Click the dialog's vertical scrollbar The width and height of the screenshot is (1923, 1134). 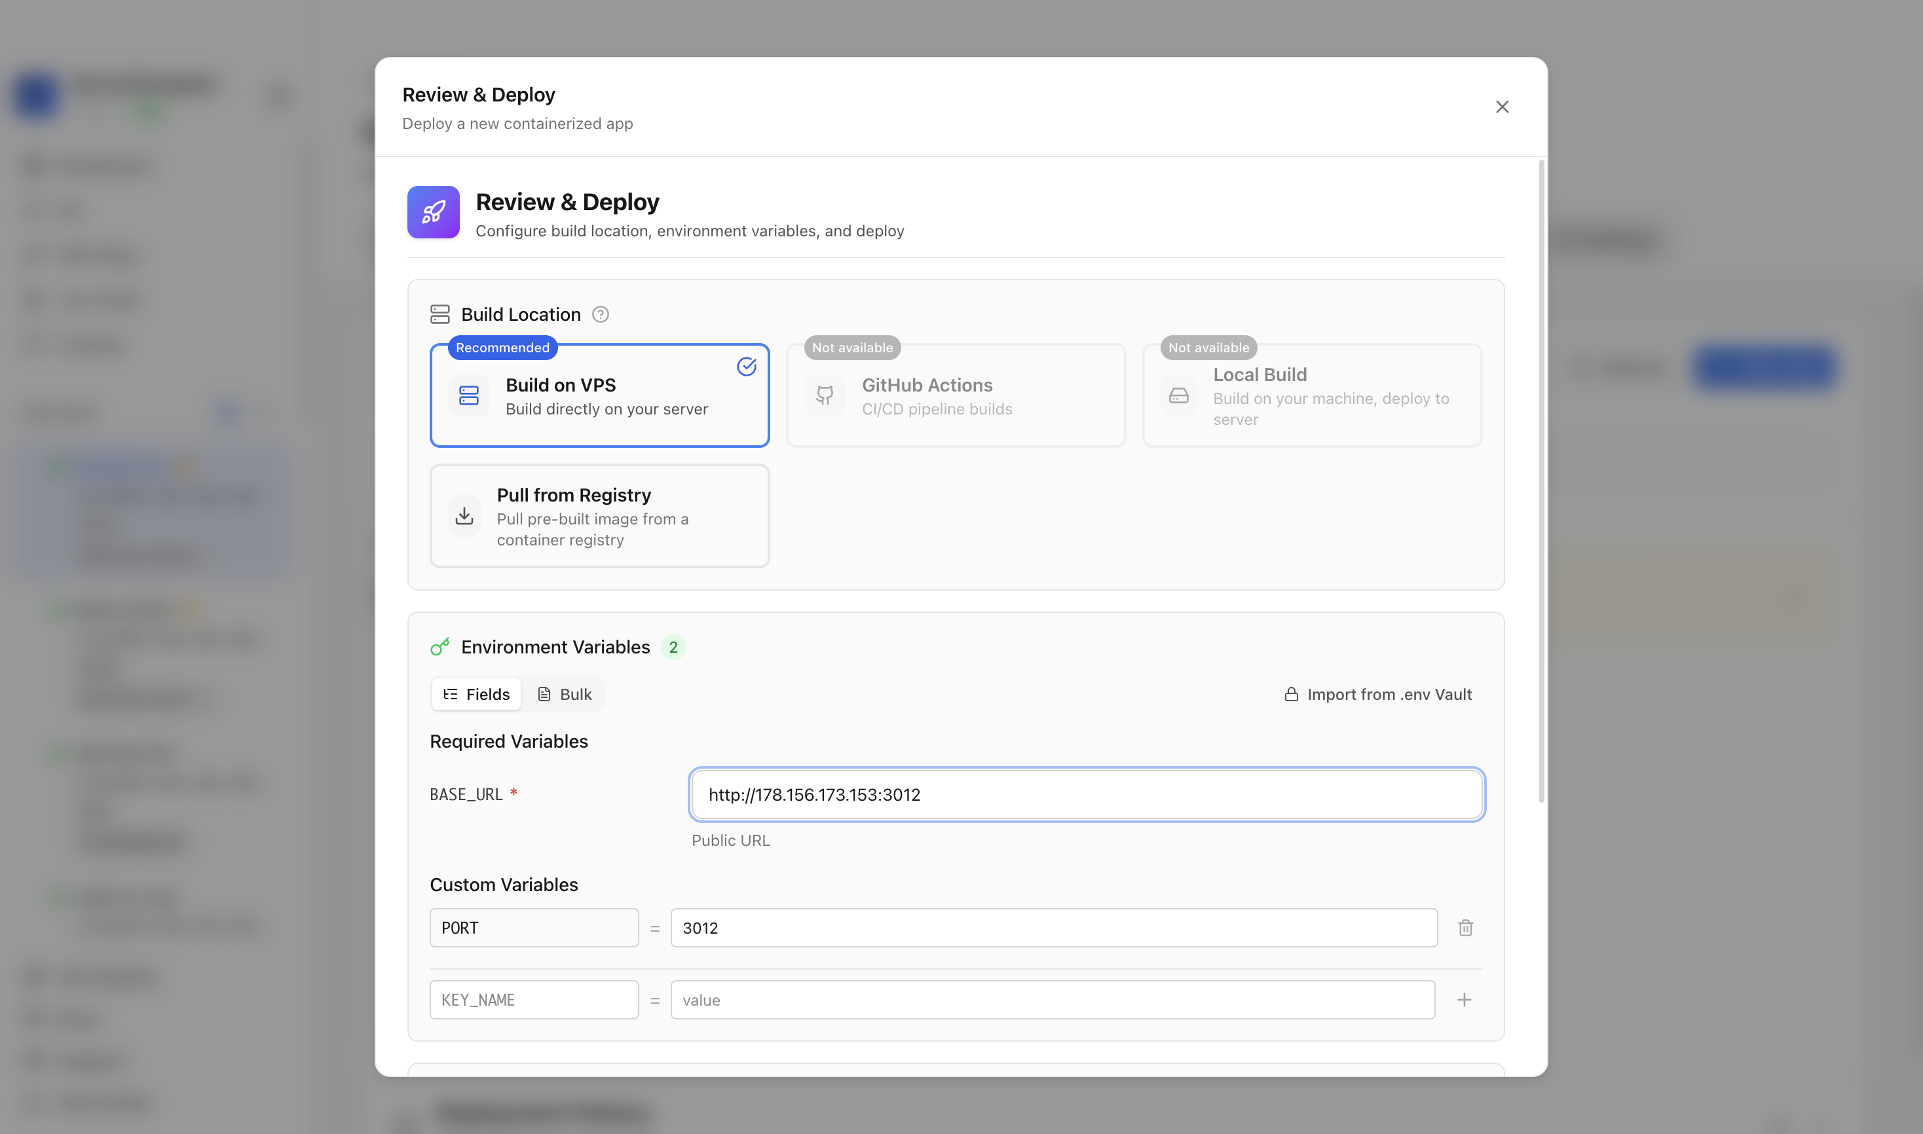(1542, 481)
